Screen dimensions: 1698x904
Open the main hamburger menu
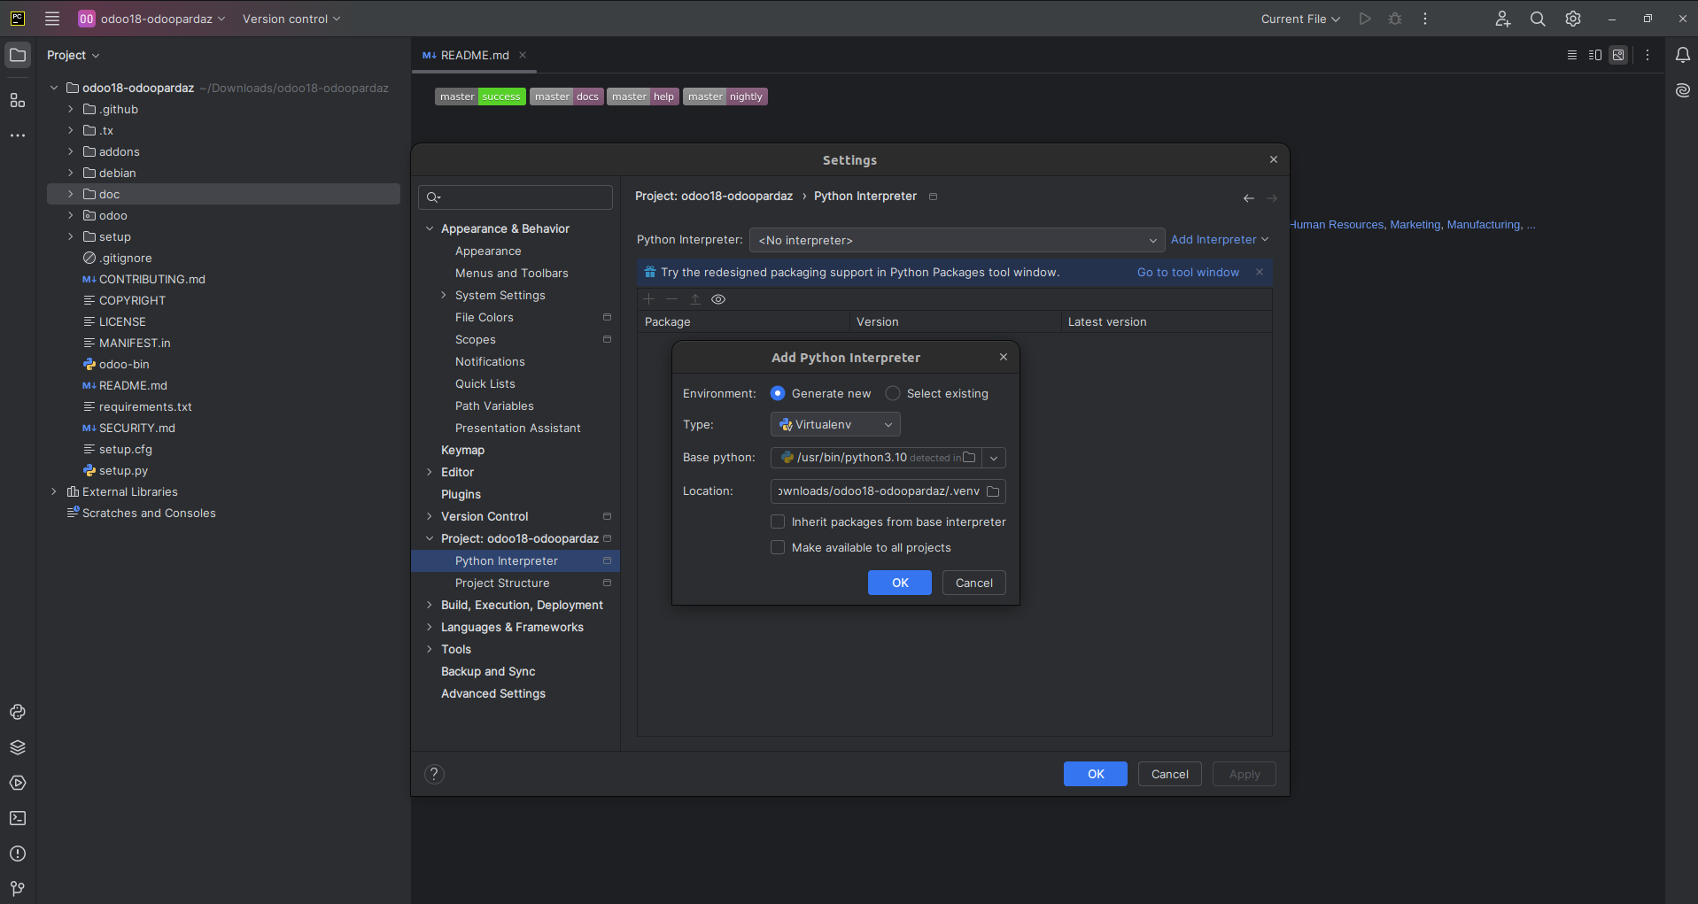click(x=52, y=19)
